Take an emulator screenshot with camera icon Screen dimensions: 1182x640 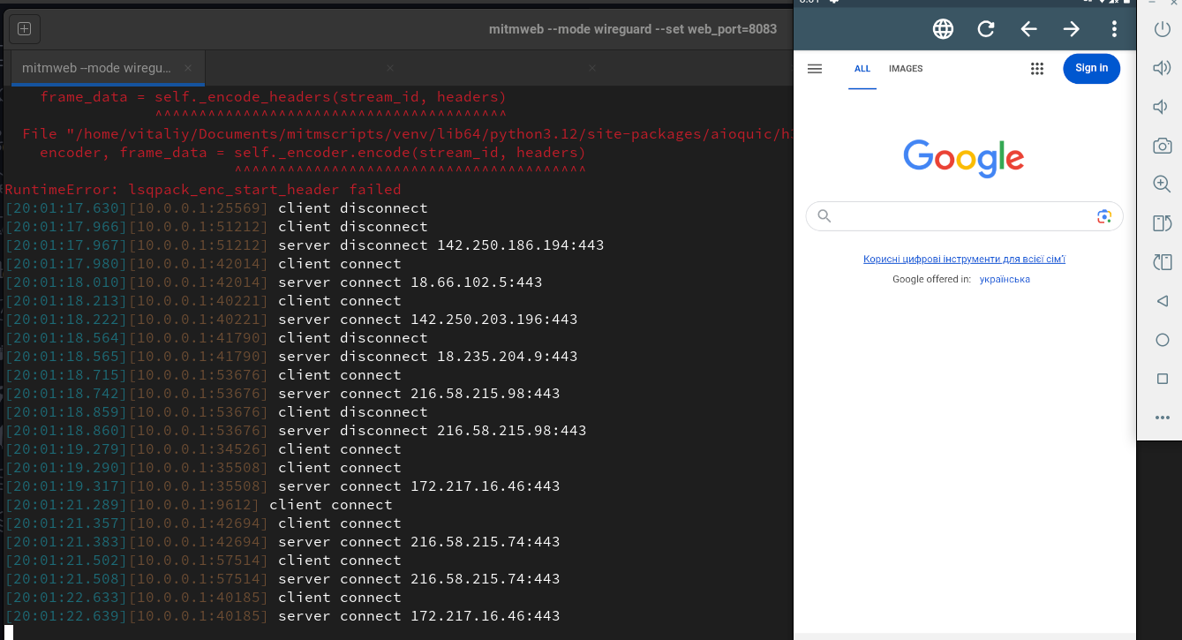(x=1163, y=146)
